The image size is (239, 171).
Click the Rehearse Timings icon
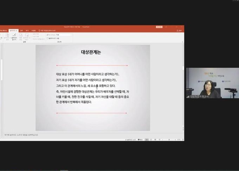(x=20, y=36)
